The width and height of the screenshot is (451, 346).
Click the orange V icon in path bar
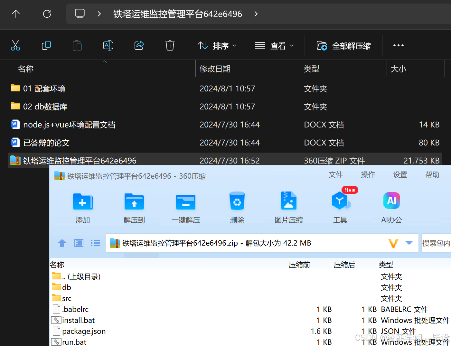click(393, 243)
